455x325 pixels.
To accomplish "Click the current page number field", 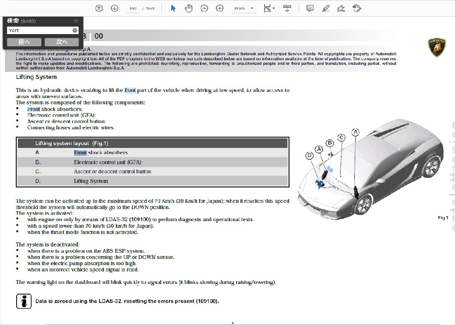I will (133, 8).
